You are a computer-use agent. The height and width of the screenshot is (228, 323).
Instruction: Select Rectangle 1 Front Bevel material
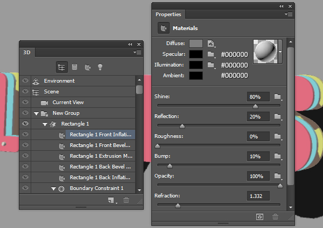pyautogui.click(x=100, y=145)
